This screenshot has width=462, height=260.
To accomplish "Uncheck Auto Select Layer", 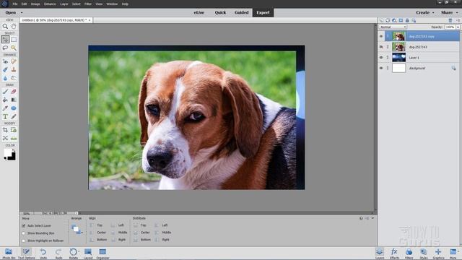I will 24,226.
